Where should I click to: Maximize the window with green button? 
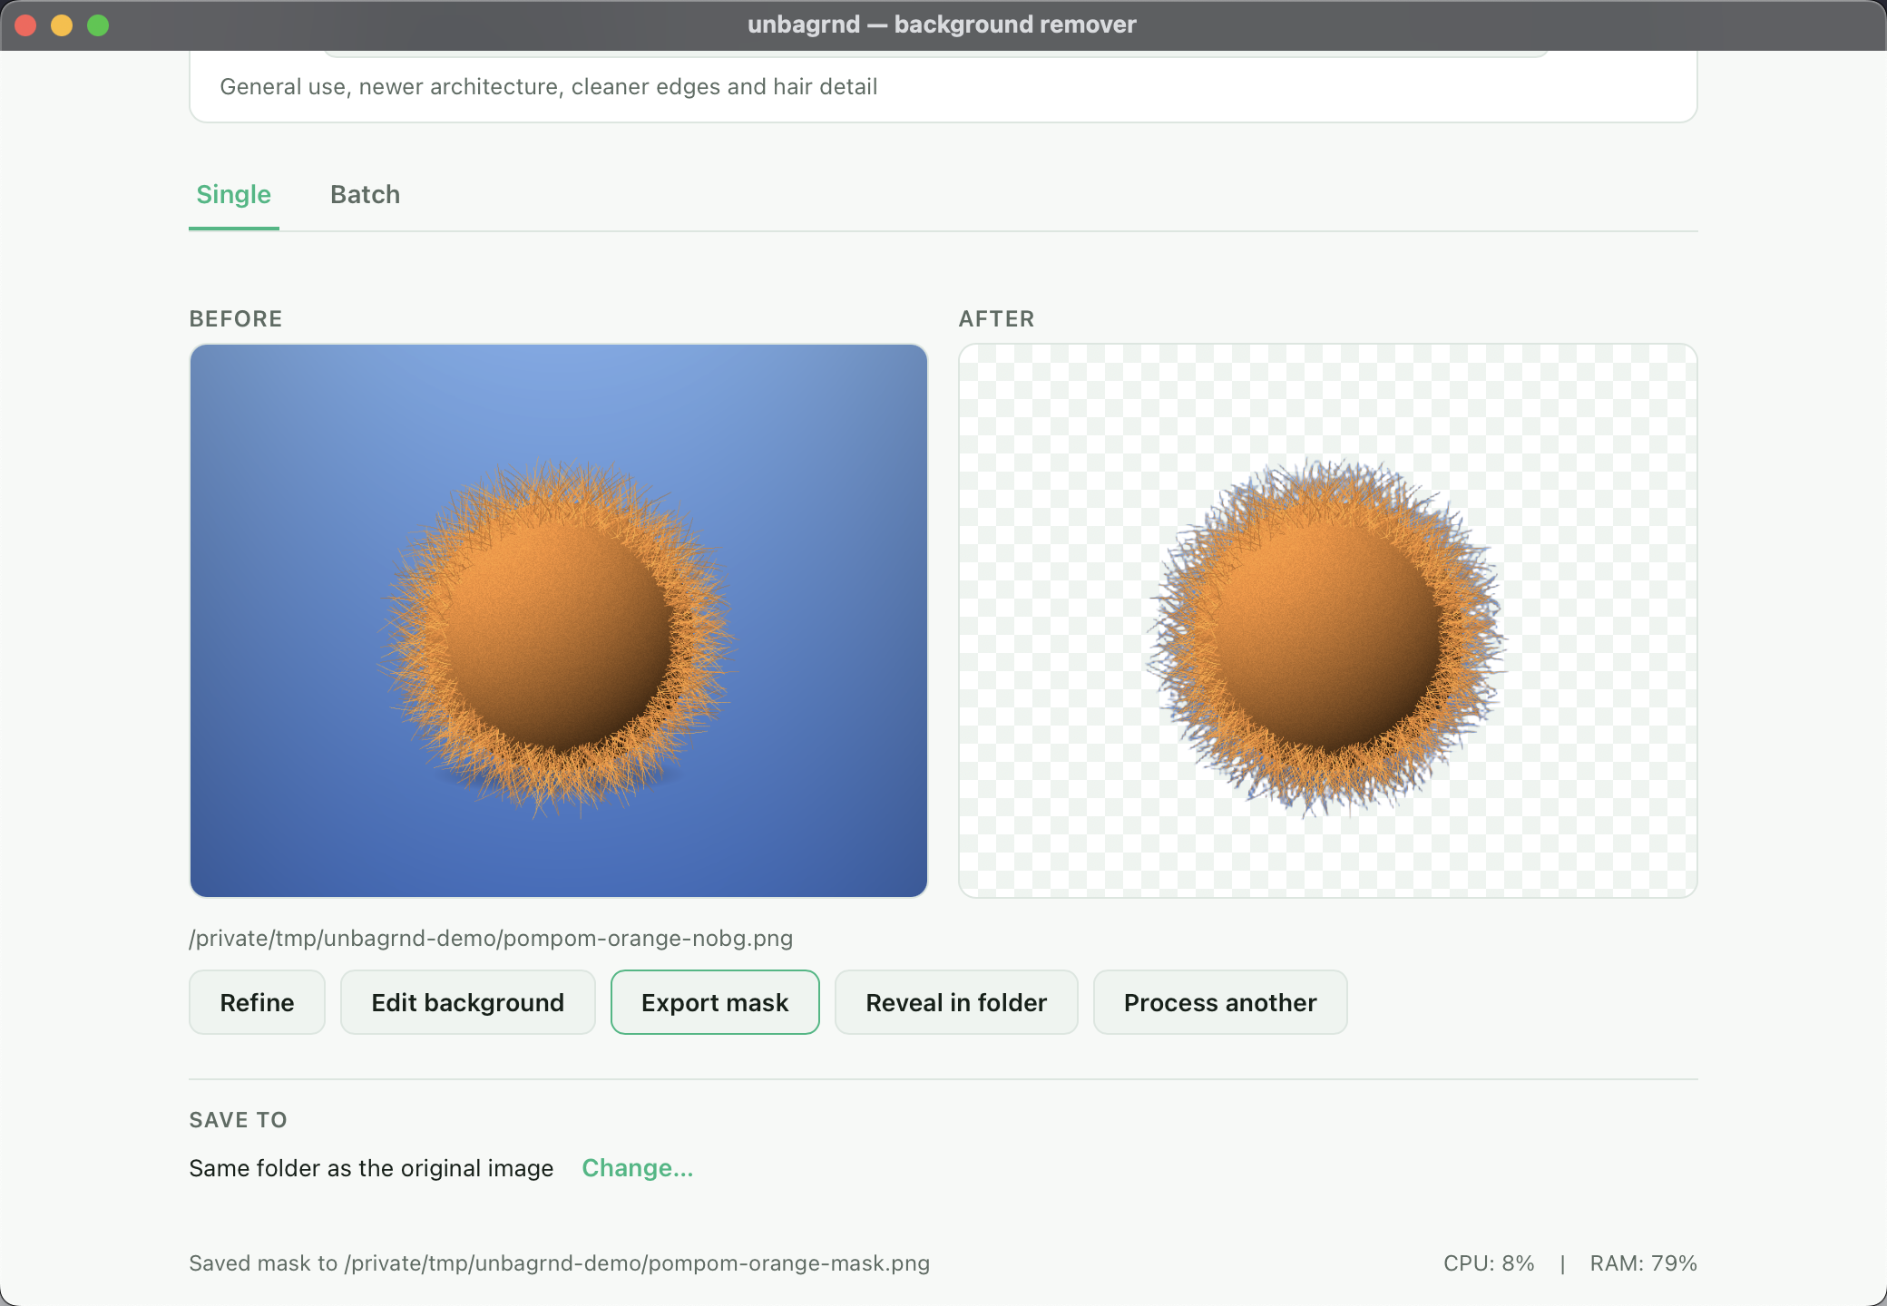(x=98, y=25)
